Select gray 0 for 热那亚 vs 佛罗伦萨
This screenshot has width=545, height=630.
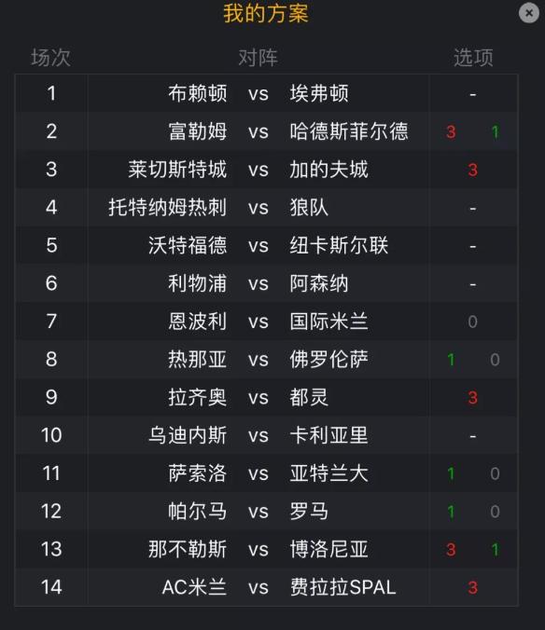coord(496,360)
